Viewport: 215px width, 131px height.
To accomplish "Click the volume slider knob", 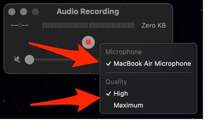I will click(x=29, y=60).
